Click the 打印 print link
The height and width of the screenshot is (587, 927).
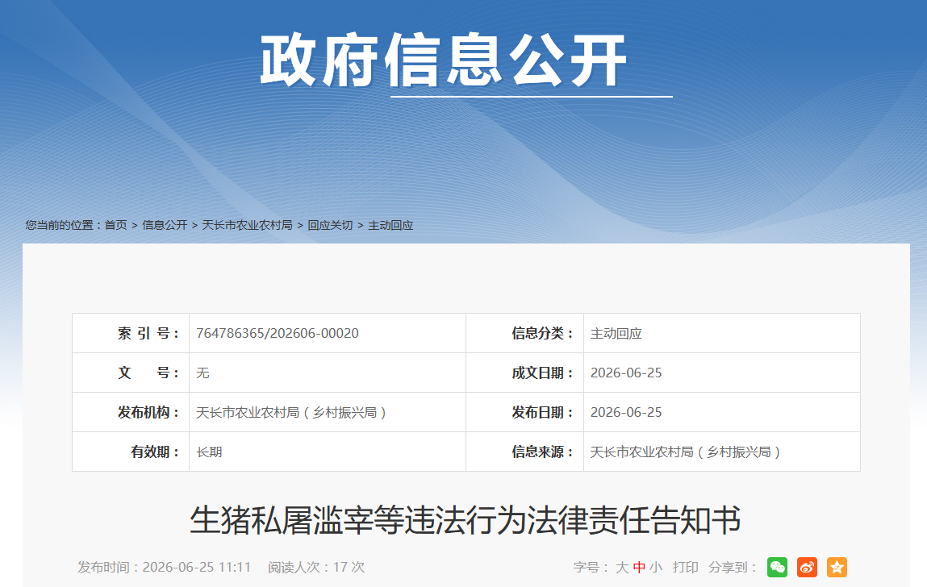pyautogui.click(x=685, y=568)
